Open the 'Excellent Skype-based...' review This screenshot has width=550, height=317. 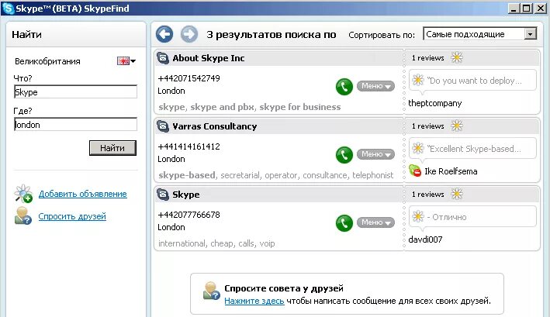474,149
